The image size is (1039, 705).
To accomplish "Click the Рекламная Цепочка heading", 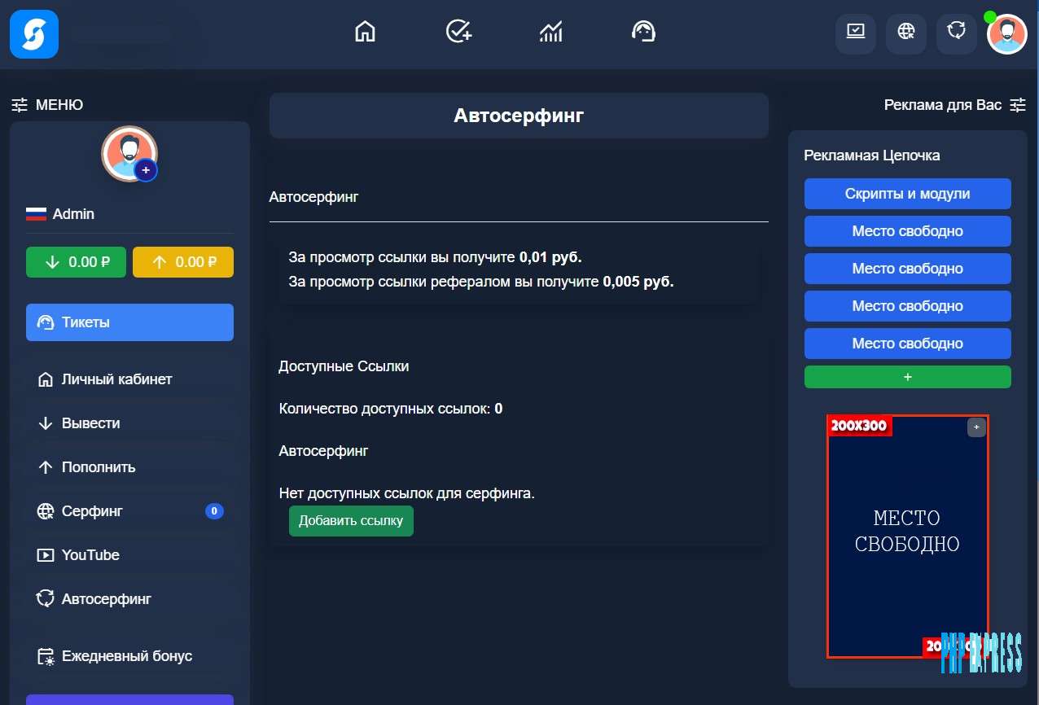I will point(871,155).
